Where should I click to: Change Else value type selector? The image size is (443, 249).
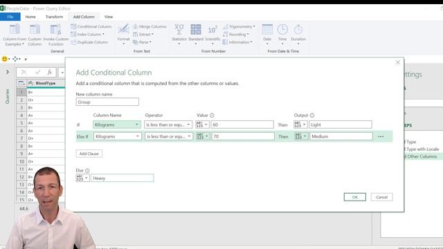point(83,178)
